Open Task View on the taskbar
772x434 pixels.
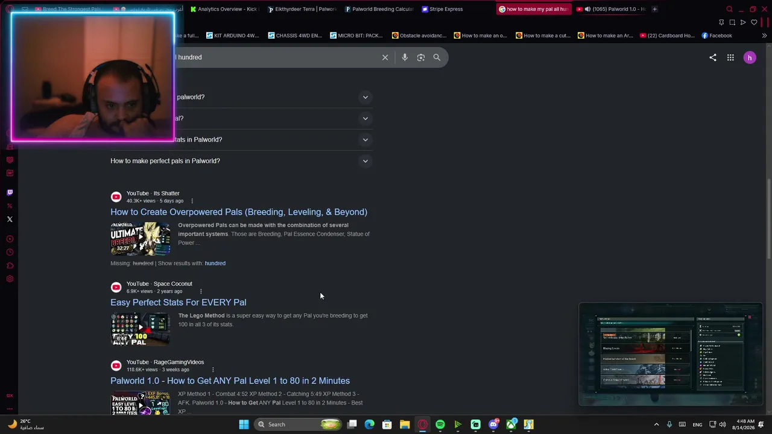(x=352, y=424)
